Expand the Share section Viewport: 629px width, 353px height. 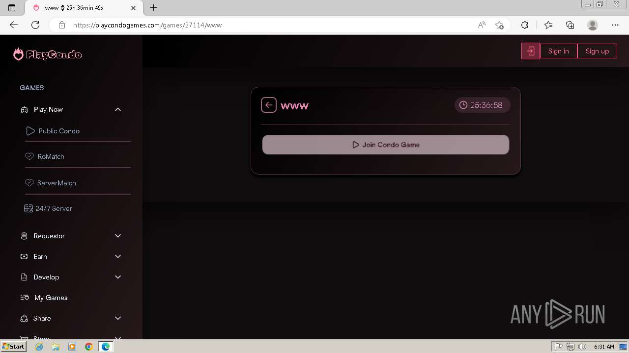(x=118, y=318)
